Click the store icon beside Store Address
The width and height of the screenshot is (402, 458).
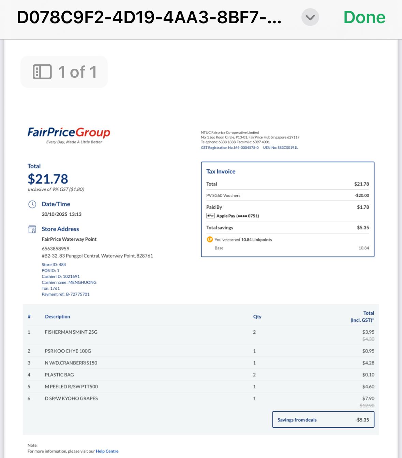pyautogui.click(x=32, y=229)
